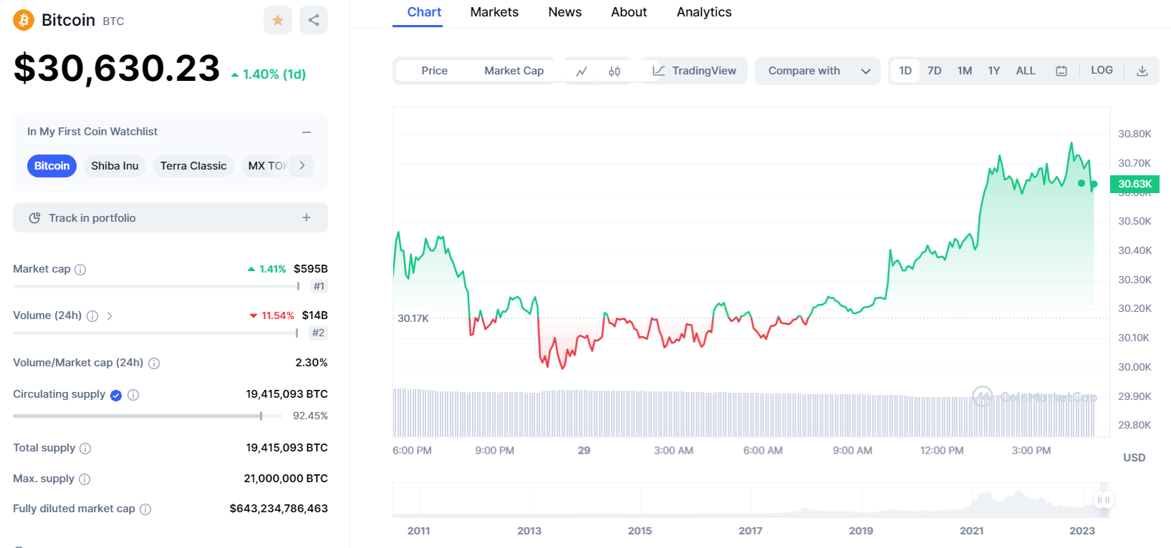Screen dimensions: 1171x548
Task: Select the candlestick chart icon
Action: point(615,71)
